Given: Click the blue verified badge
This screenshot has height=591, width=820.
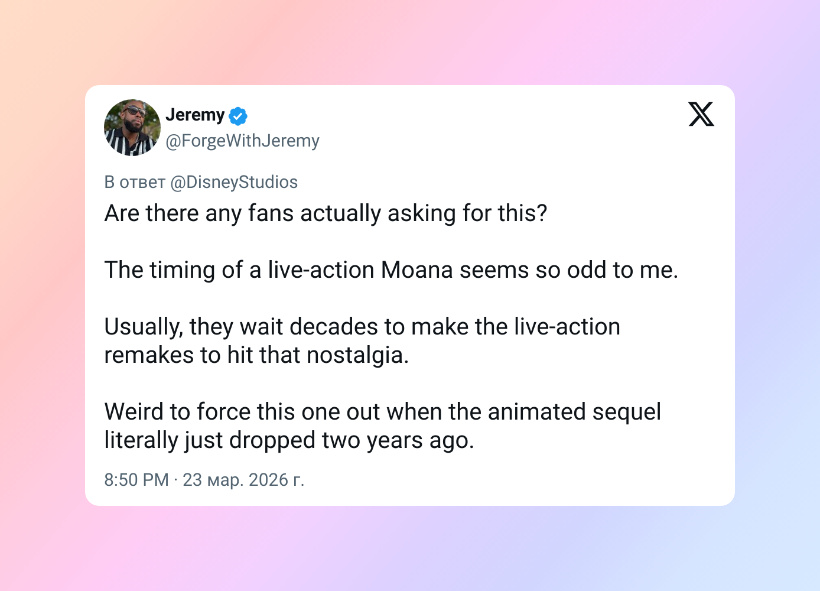Looking at the screenshot, I should click(x=238, y=116).
